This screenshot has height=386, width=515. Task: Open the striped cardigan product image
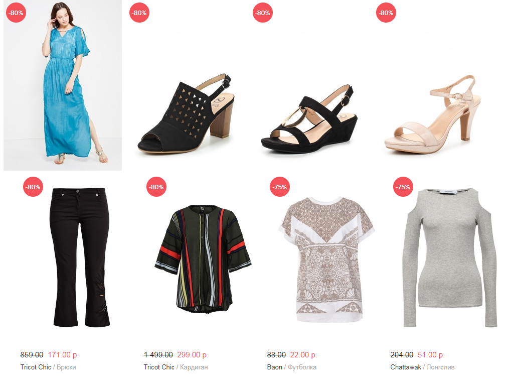tap(203, 257)
